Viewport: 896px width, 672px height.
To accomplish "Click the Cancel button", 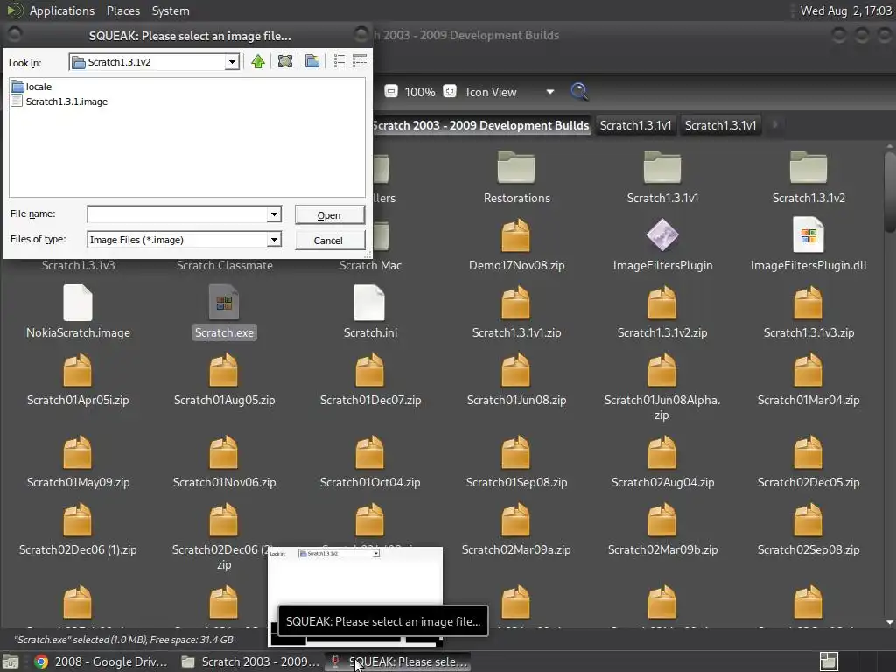I will 329,241.
